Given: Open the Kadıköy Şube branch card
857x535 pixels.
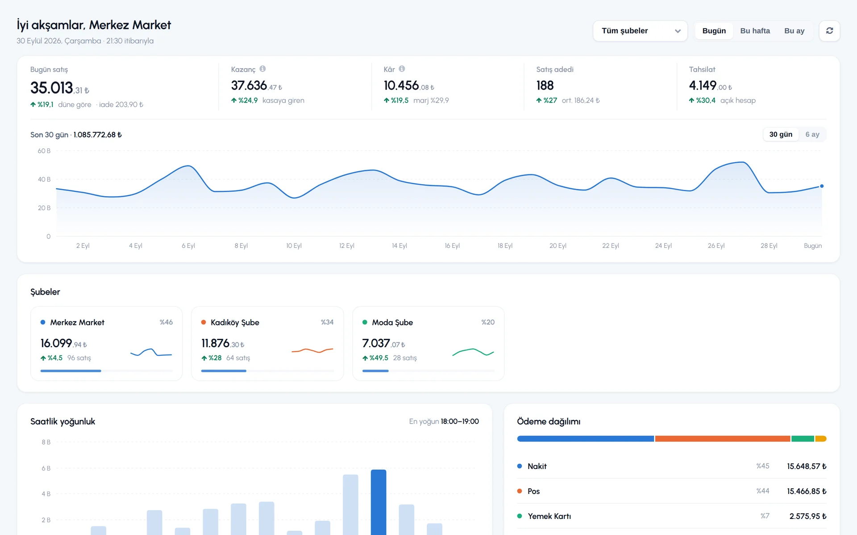Looking at the screenshot, I should pos(267,343).
